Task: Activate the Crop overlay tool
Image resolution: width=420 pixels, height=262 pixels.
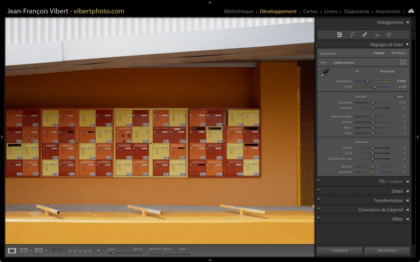Action: 352,35
